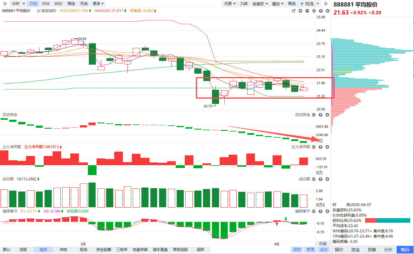The image size is (414, 254).
Task: Toggle the 九转 indicator overlay
Action: click(244, 4)
